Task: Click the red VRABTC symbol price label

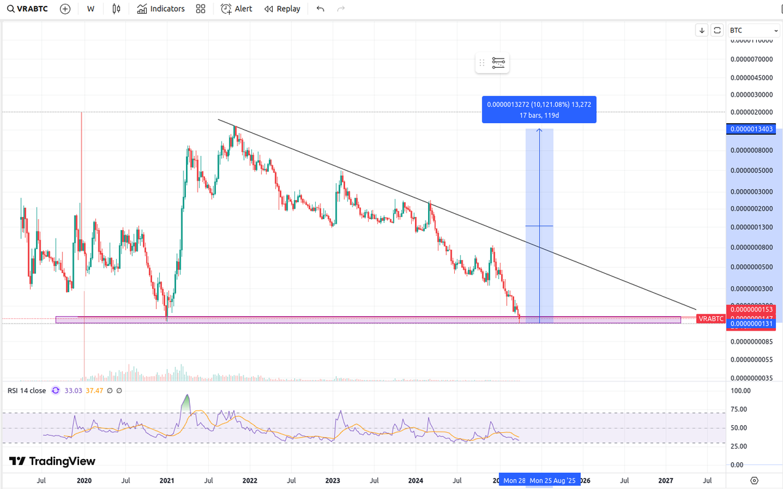Action: coord(711,319)
